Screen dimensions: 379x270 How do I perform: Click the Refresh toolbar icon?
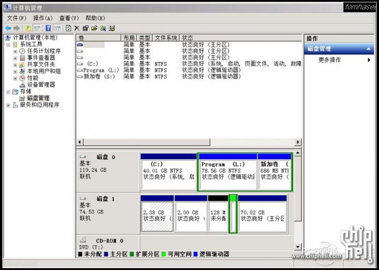[x=69, y=28]
